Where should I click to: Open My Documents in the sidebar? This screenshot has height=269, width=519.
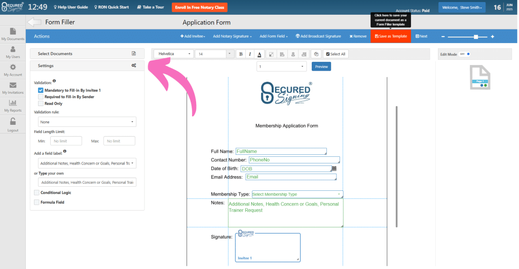coord(13,34)
